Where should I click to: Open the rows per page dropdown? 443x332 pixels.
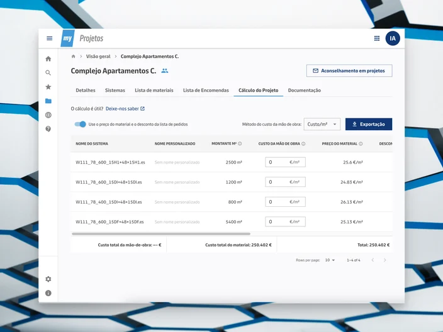click(330, 260)
